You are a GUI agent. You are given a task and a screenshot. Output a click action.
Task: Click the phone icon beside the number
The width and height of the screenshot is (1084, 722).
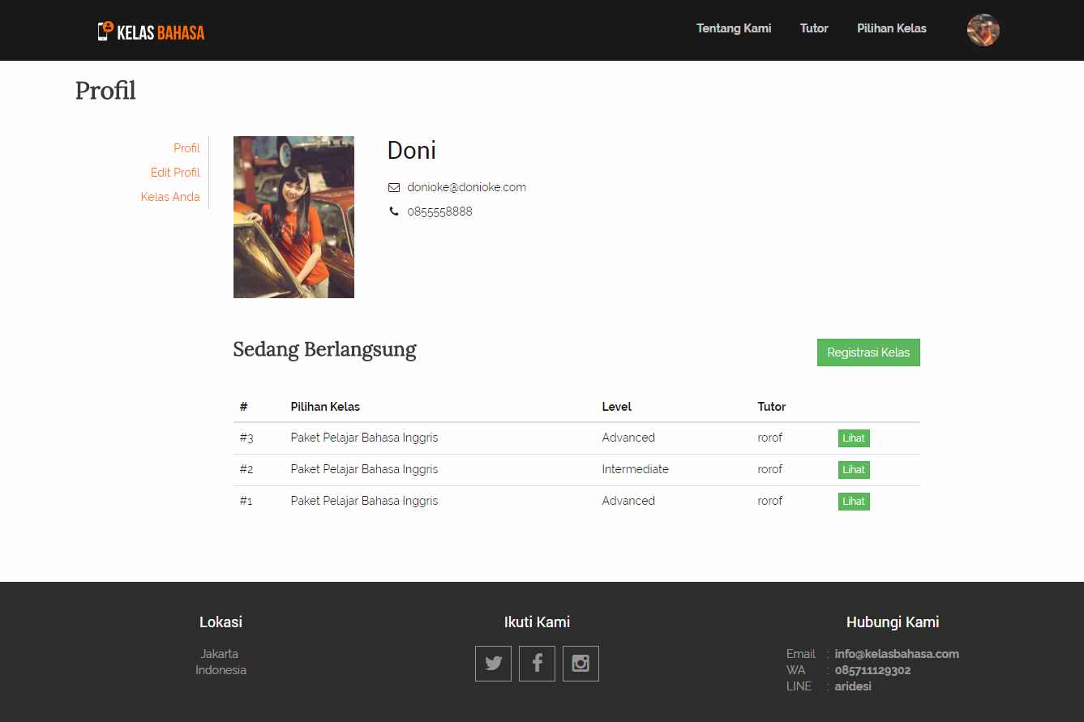click(x=394, y=211)
